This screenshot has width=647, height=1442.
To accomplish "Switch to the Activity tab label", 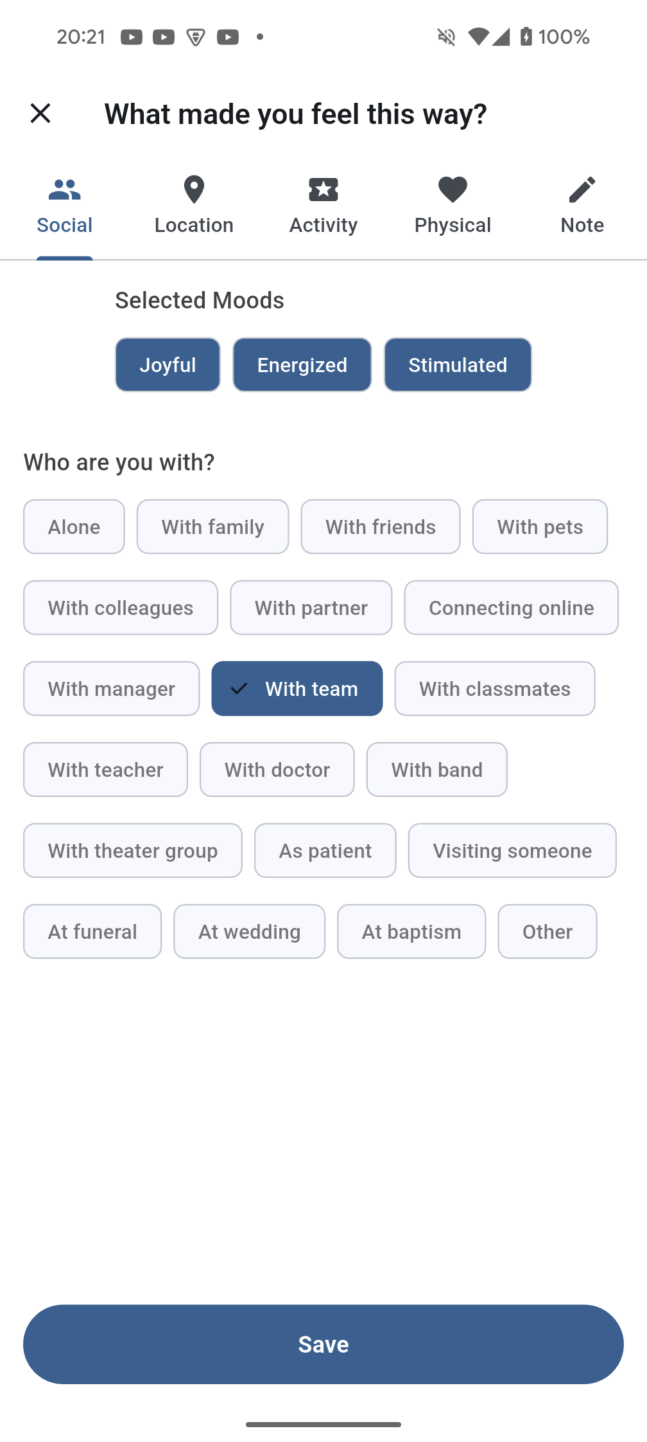I will [323, 225].
